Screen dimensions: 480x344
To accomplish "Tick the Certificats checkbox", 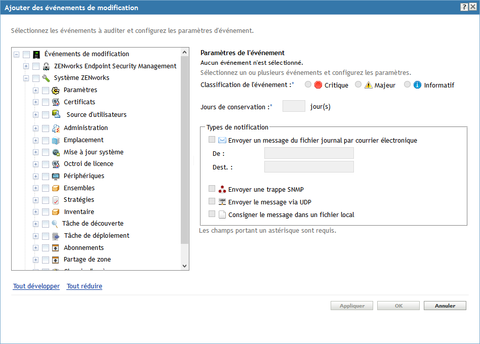I will pos(46,102).
